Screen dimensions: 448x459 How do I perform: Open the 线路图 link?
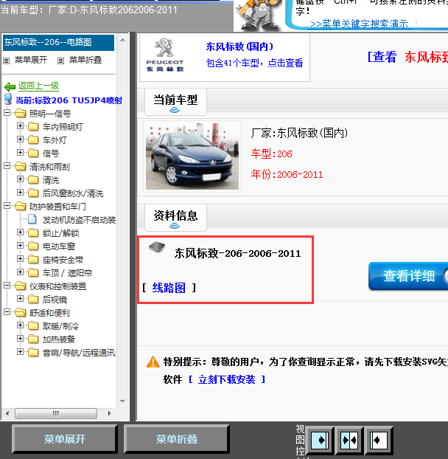pyautogui.click(x=169, y=288)
